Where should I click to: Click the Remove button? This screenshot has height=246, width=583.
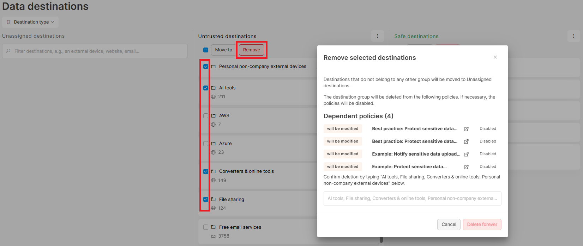click(x=252, y=50)
